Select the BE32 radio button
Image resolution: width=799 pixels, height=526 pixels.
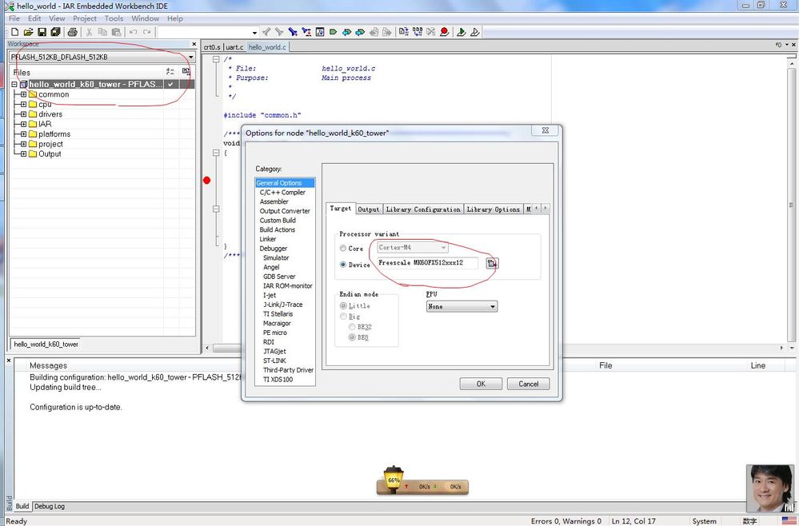point(352,327)
